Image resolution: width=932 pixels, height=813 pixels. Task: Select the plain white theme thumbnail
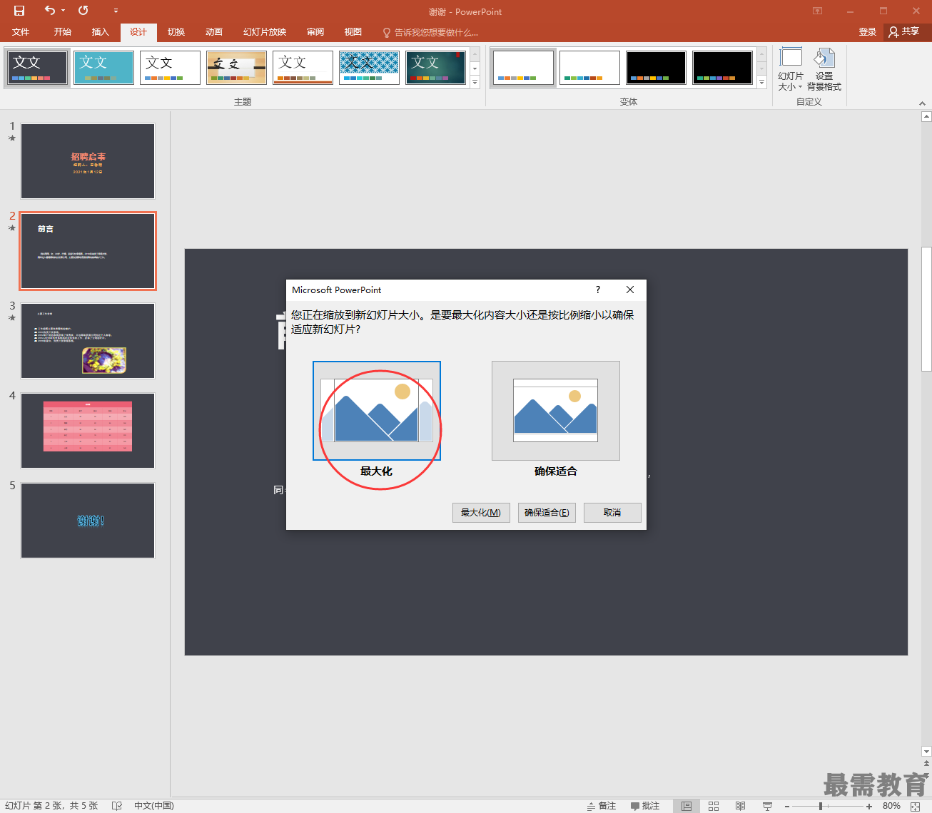[170, 68]
